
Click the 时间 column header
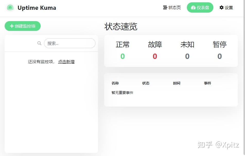pyautogui.click(x=177, y=83)
